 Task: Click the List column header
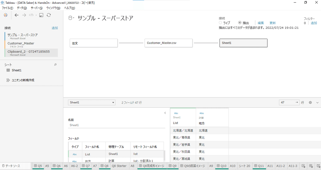point(183,117)
